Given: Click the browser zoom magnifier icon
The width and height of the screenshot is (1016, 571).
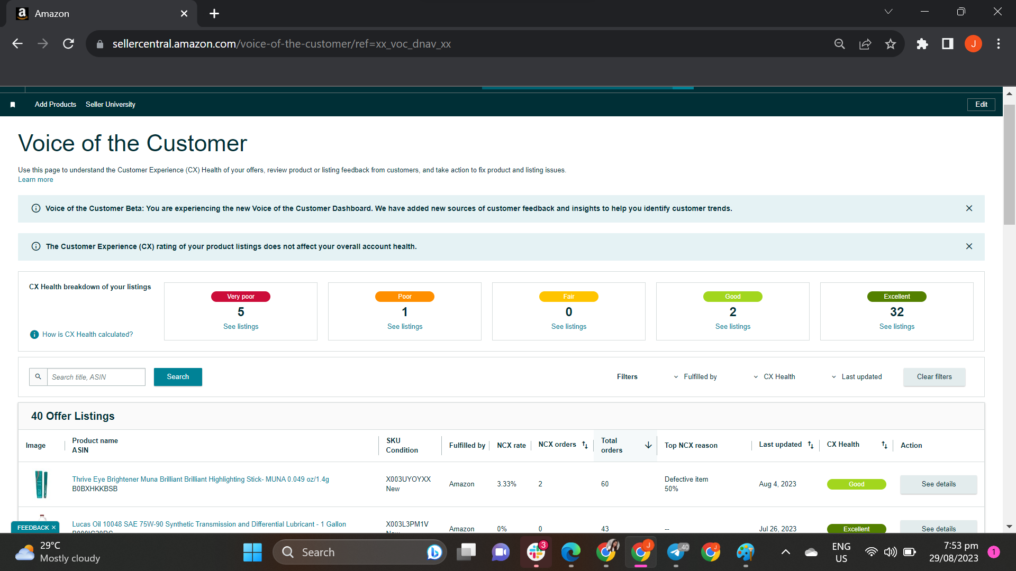Looking at the screenshot, I should coord(840,44).
